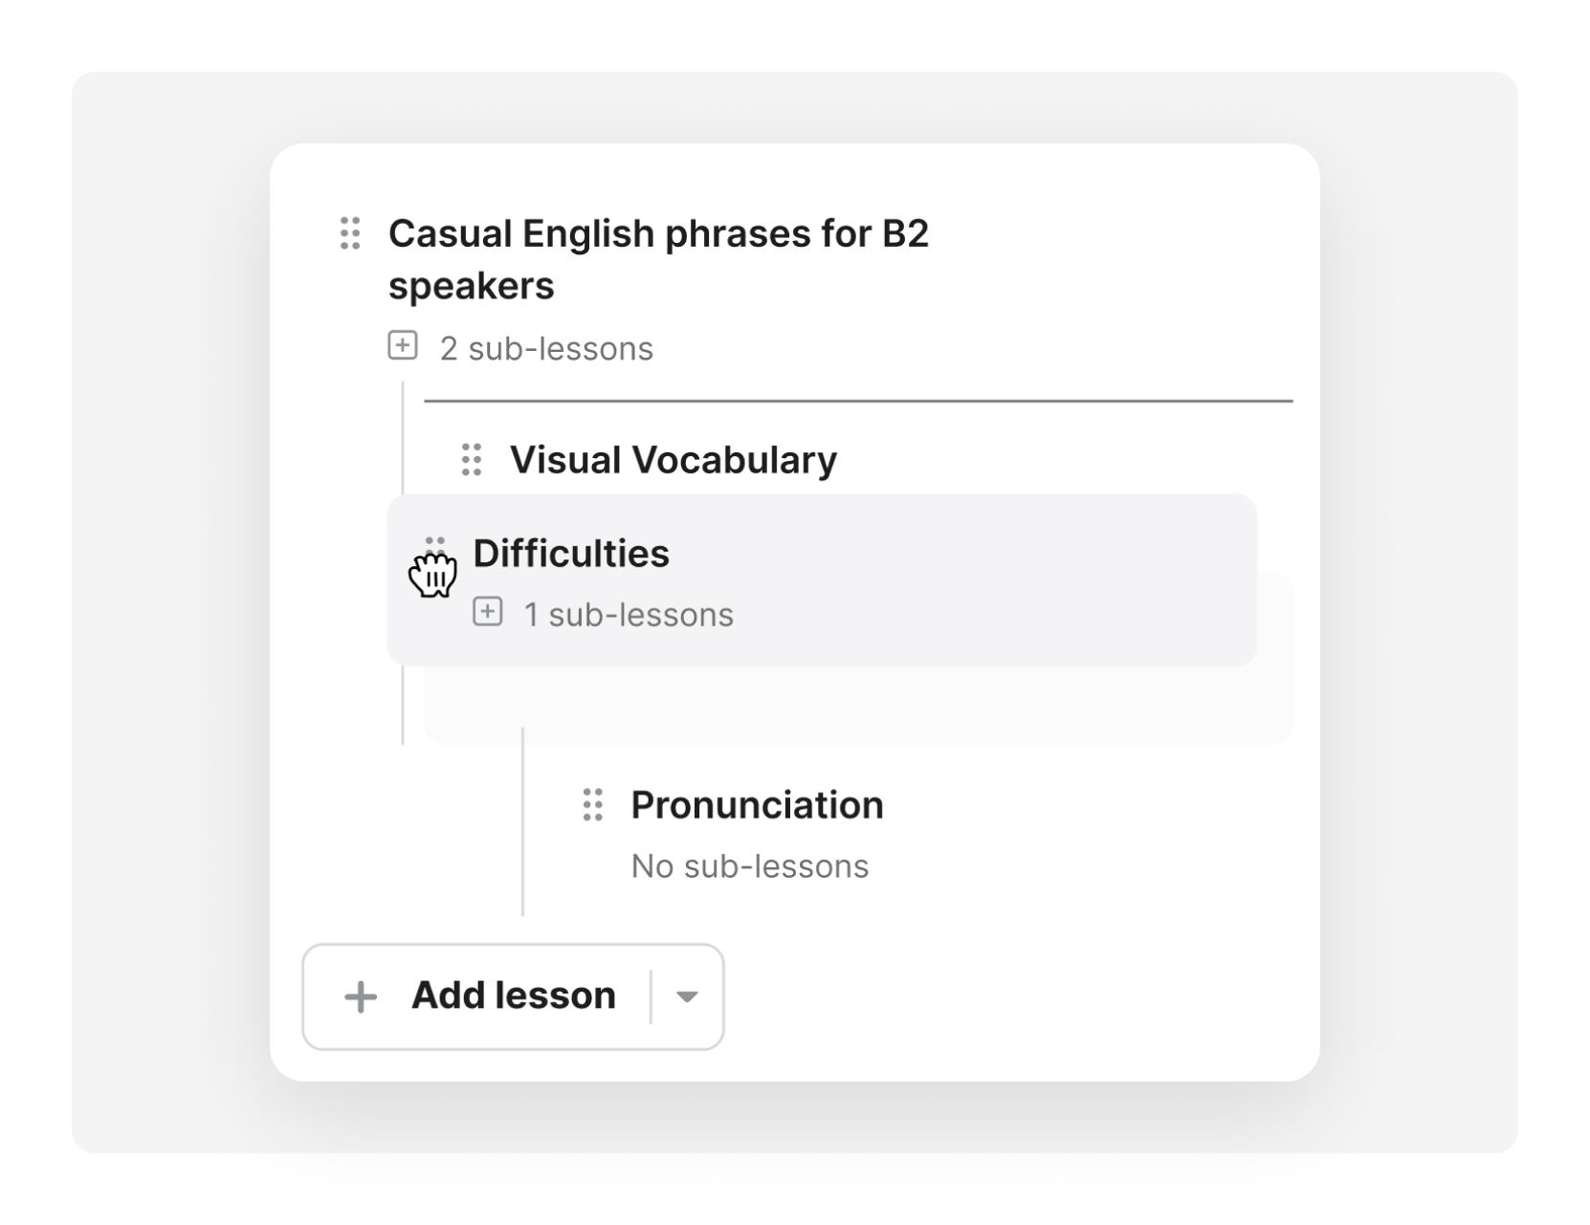
Task: Open the Add lesson dropdown arrow
Action: tap(686, 997)
